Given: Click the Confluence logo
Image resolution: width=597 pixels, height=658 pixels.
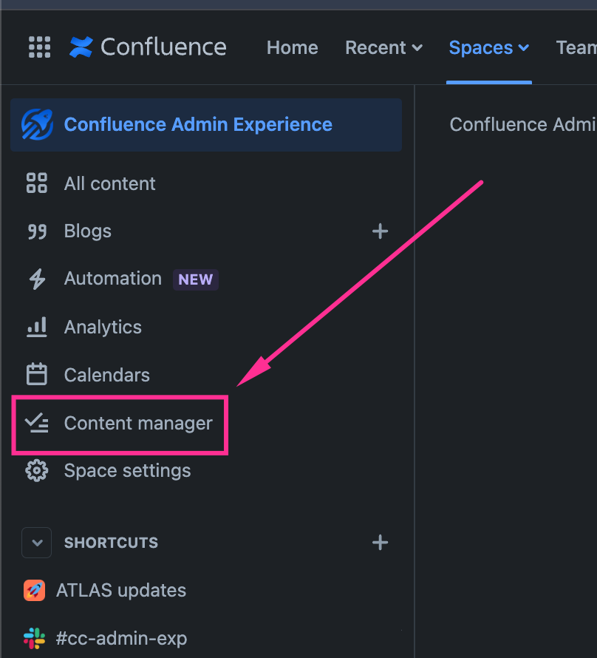Looking at the screenshot, I should click(x=148, y=47).
